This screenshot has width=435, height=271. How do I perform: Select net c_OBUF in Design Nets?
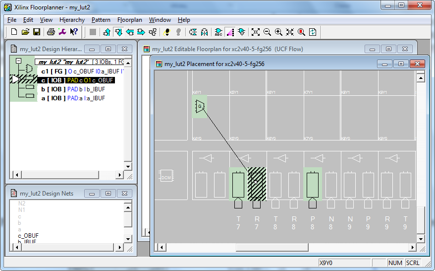(x=28, y=236)
